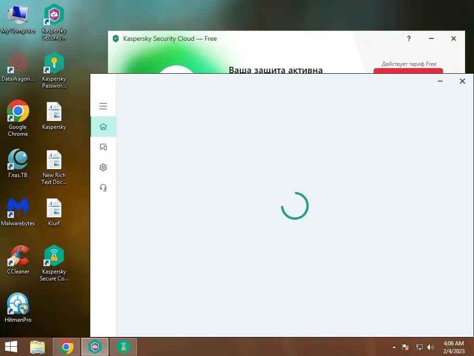
Task: Close the Kaspersky Security Cloud window
Action: click(454, 38)
